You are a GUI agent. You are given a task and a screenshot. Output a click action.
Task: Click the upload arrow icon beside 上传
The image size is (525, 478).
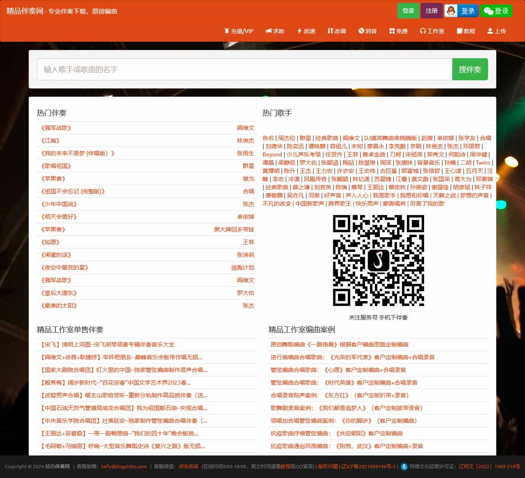pos(490,31)
